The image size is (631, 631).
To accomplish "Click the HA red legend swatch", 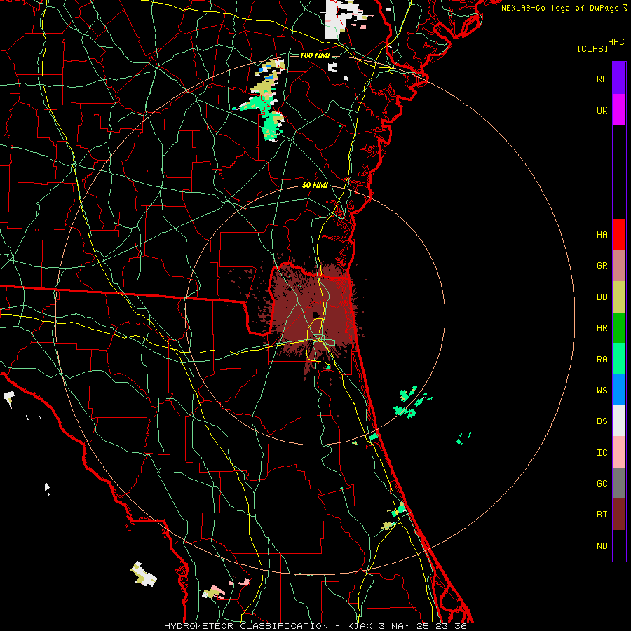I will point(619,234).
